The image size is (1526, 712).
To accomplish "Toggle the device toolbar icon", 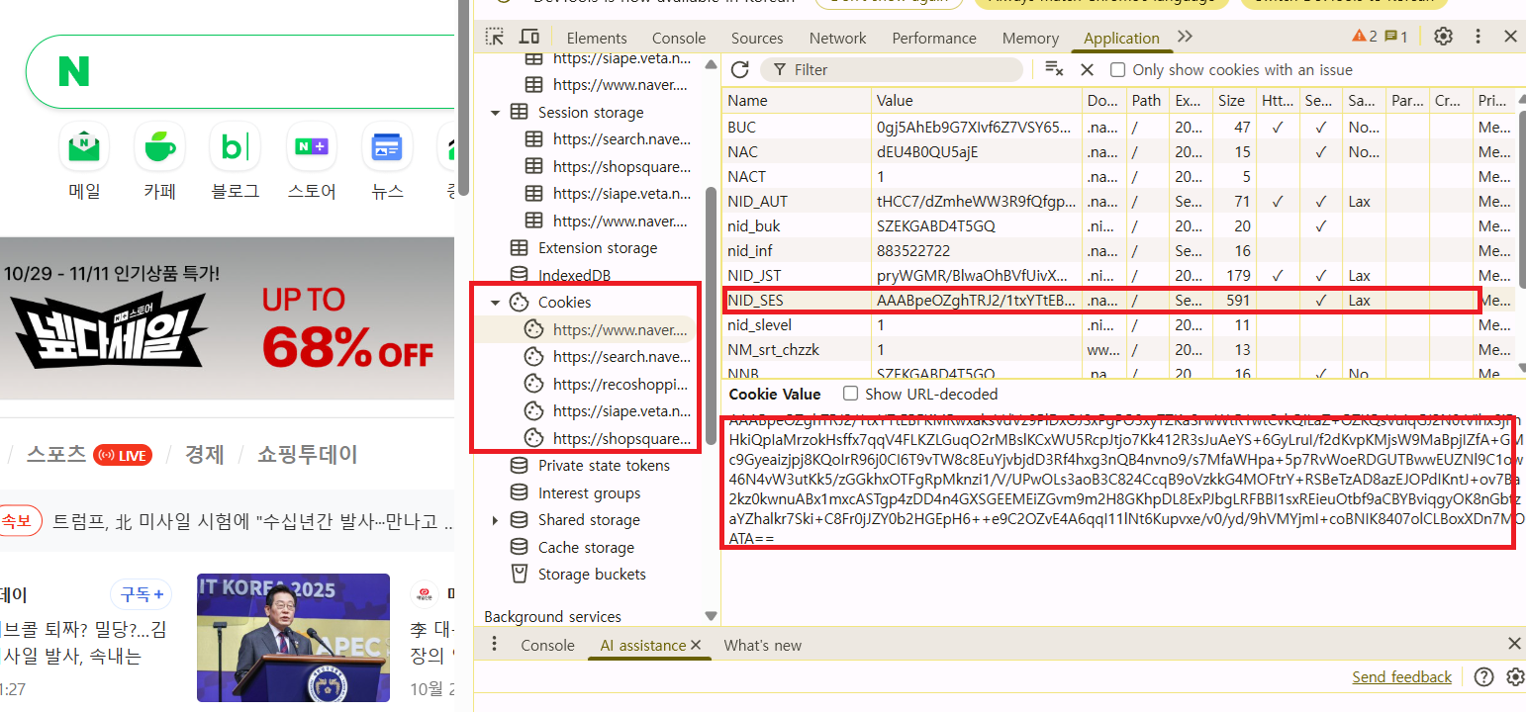I will (x=529, y=38).
